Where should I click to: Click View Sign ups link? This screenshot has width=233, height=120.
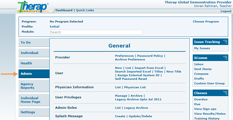point(205,109)
